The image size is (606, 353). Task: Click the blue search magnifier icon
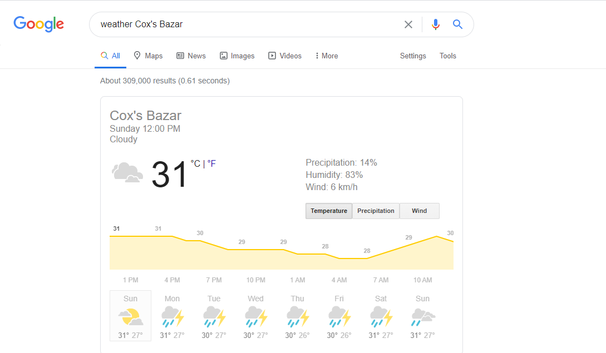pos(457,24)
